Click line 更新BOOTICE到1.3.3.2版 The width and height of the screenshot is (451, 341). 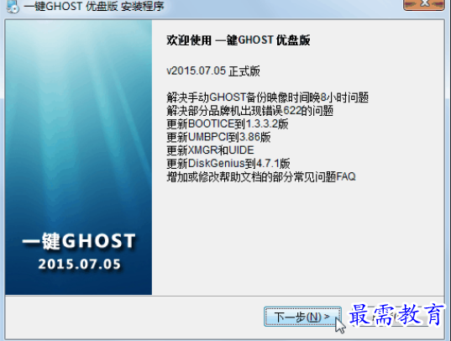228,124
